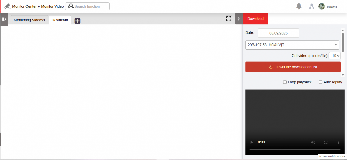Screen dimensions: 347x160
Task: Click the Date: label
Action: tap(250, 32)
